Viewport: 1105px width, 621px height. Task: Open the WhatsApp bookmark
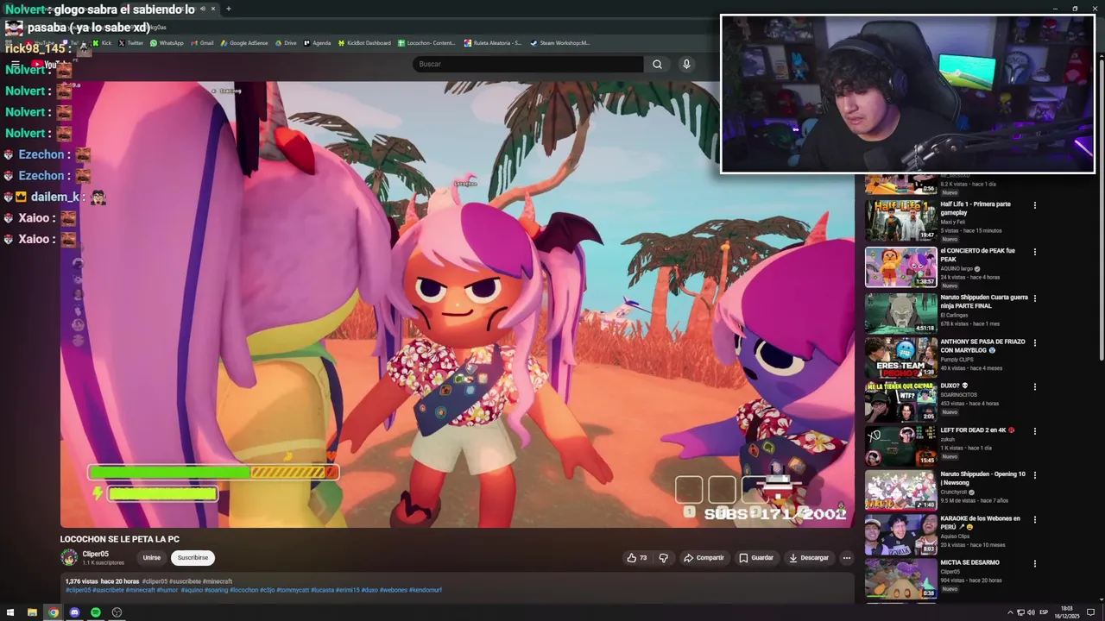[166, 42]
